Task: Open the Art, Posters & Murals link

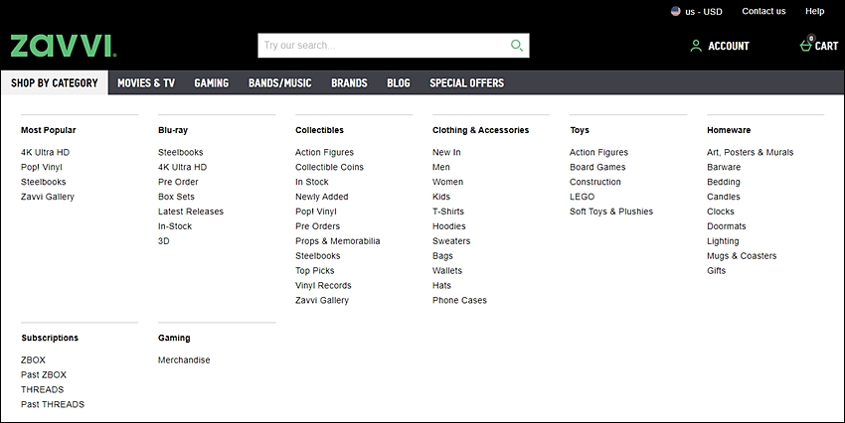Action: pyautogui.click(x=751, y=152)
